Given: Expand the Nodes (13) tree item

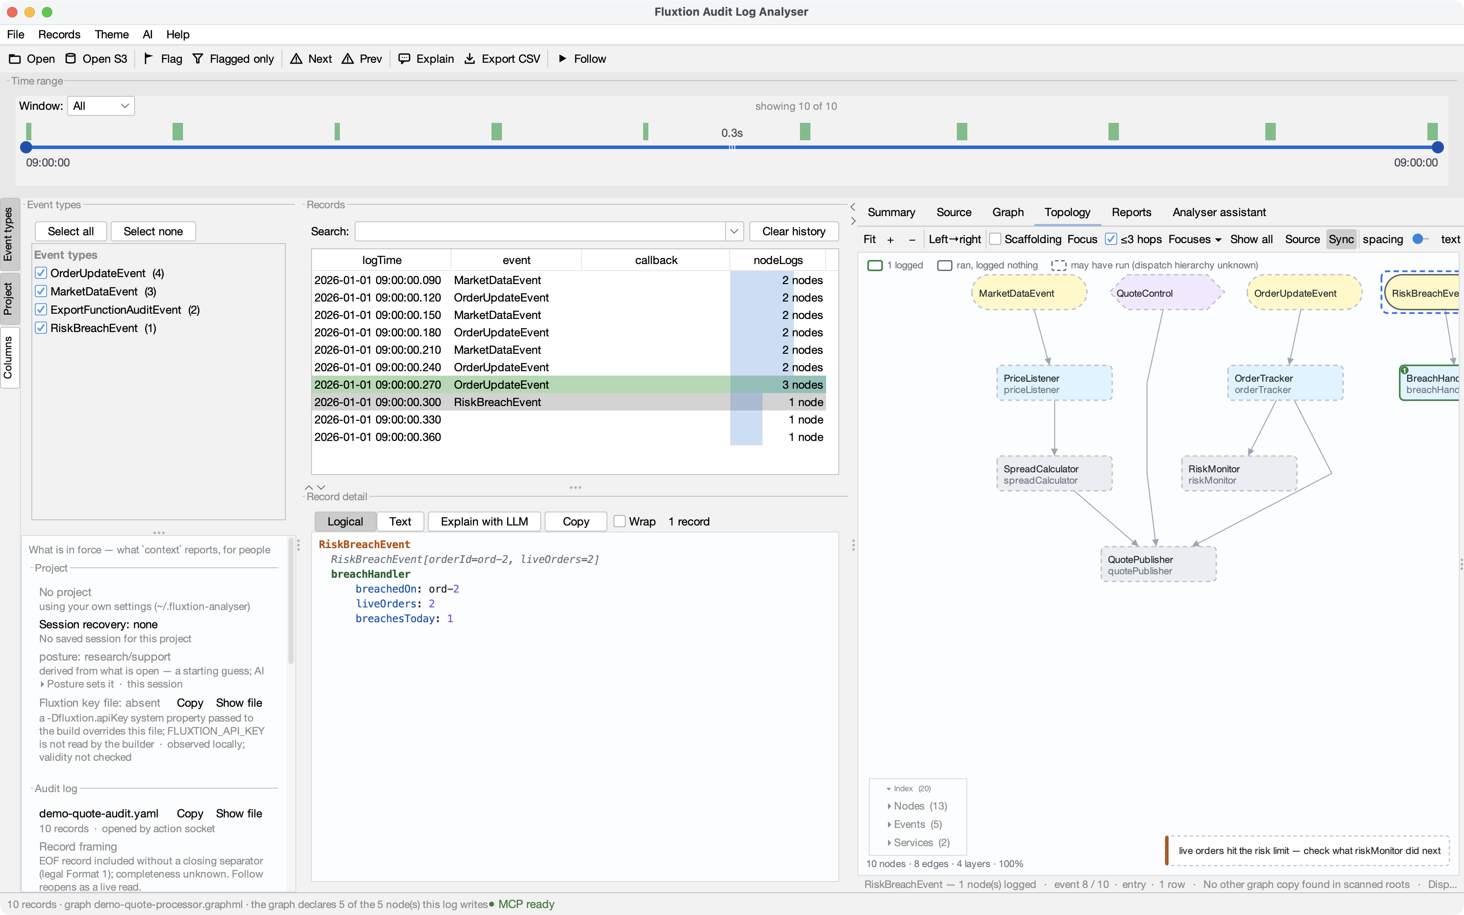Looking at the screenshot, I should (x=889, y=807).
